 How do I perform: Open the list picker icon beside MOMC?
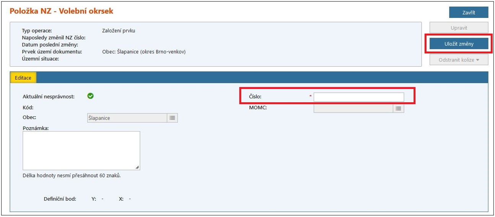pyautogui.click(x=398, y=109)
